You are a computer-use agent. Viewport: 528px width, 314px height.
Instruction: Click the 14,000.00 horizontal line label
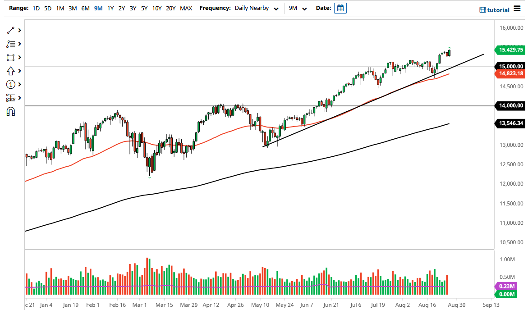(510, 106)
